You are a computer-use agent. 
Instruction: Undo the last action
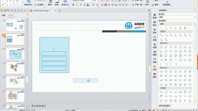click(21, 10)
